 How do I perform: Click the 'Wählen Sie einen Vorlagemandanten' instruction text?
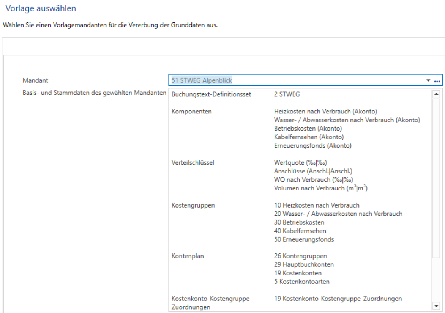pos(110,25)
